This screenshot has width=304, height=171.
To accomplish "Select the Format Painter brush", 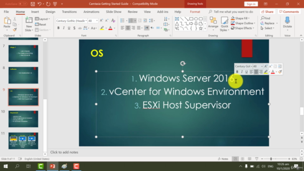I will point(15,29).
